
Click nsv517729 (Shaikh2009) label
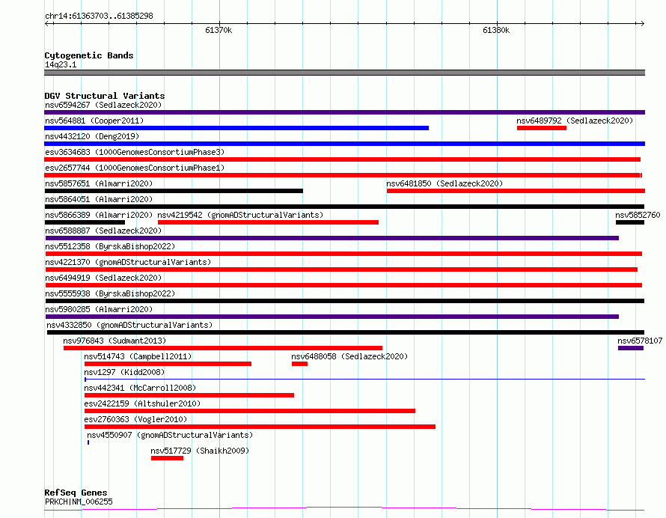pos(200,451)
